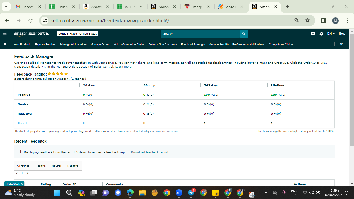Toggle the Chrome side panel icon
354x199 pixels.
[323, 20]
